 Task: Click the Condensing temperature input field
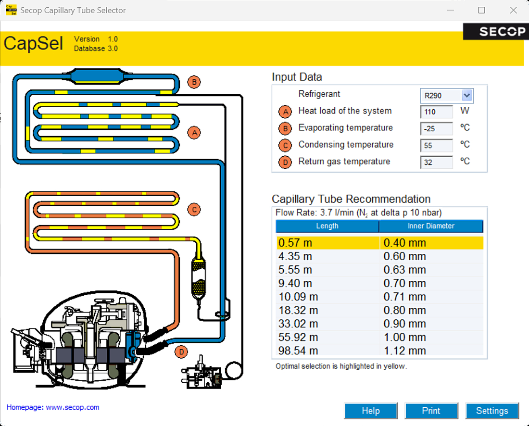click(437, 146)
